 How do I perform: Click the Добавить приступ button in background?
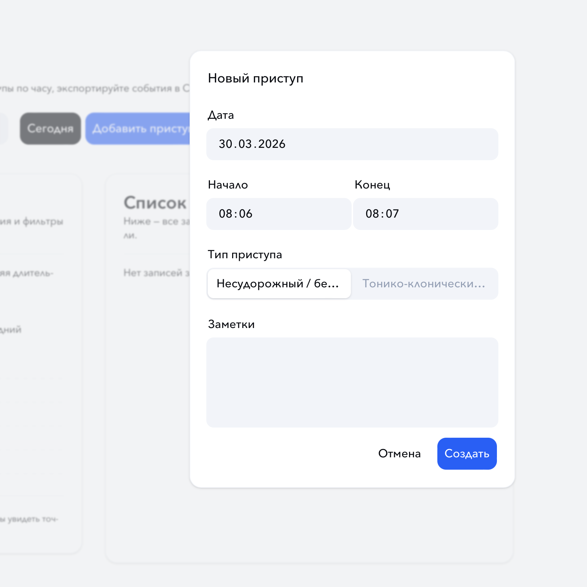click(x=138, y=129)
